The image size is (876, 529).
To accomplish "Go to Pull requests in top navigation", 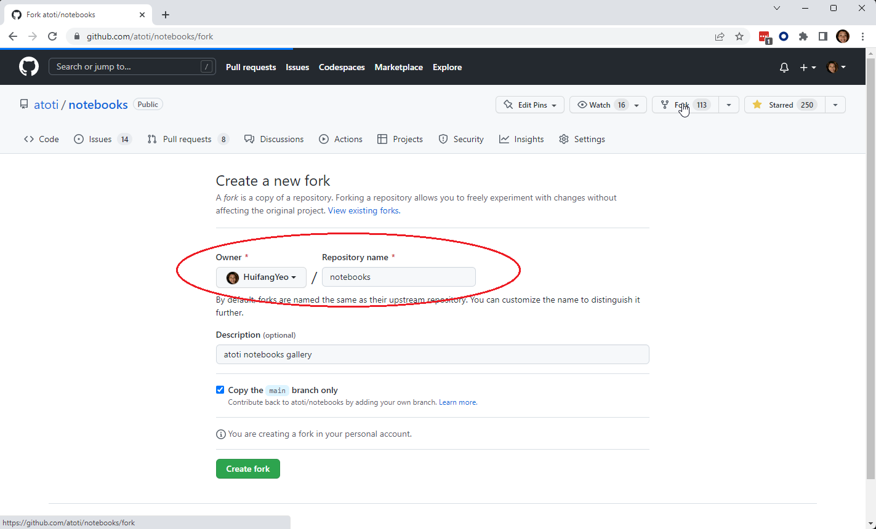I will tap(251, 67).
